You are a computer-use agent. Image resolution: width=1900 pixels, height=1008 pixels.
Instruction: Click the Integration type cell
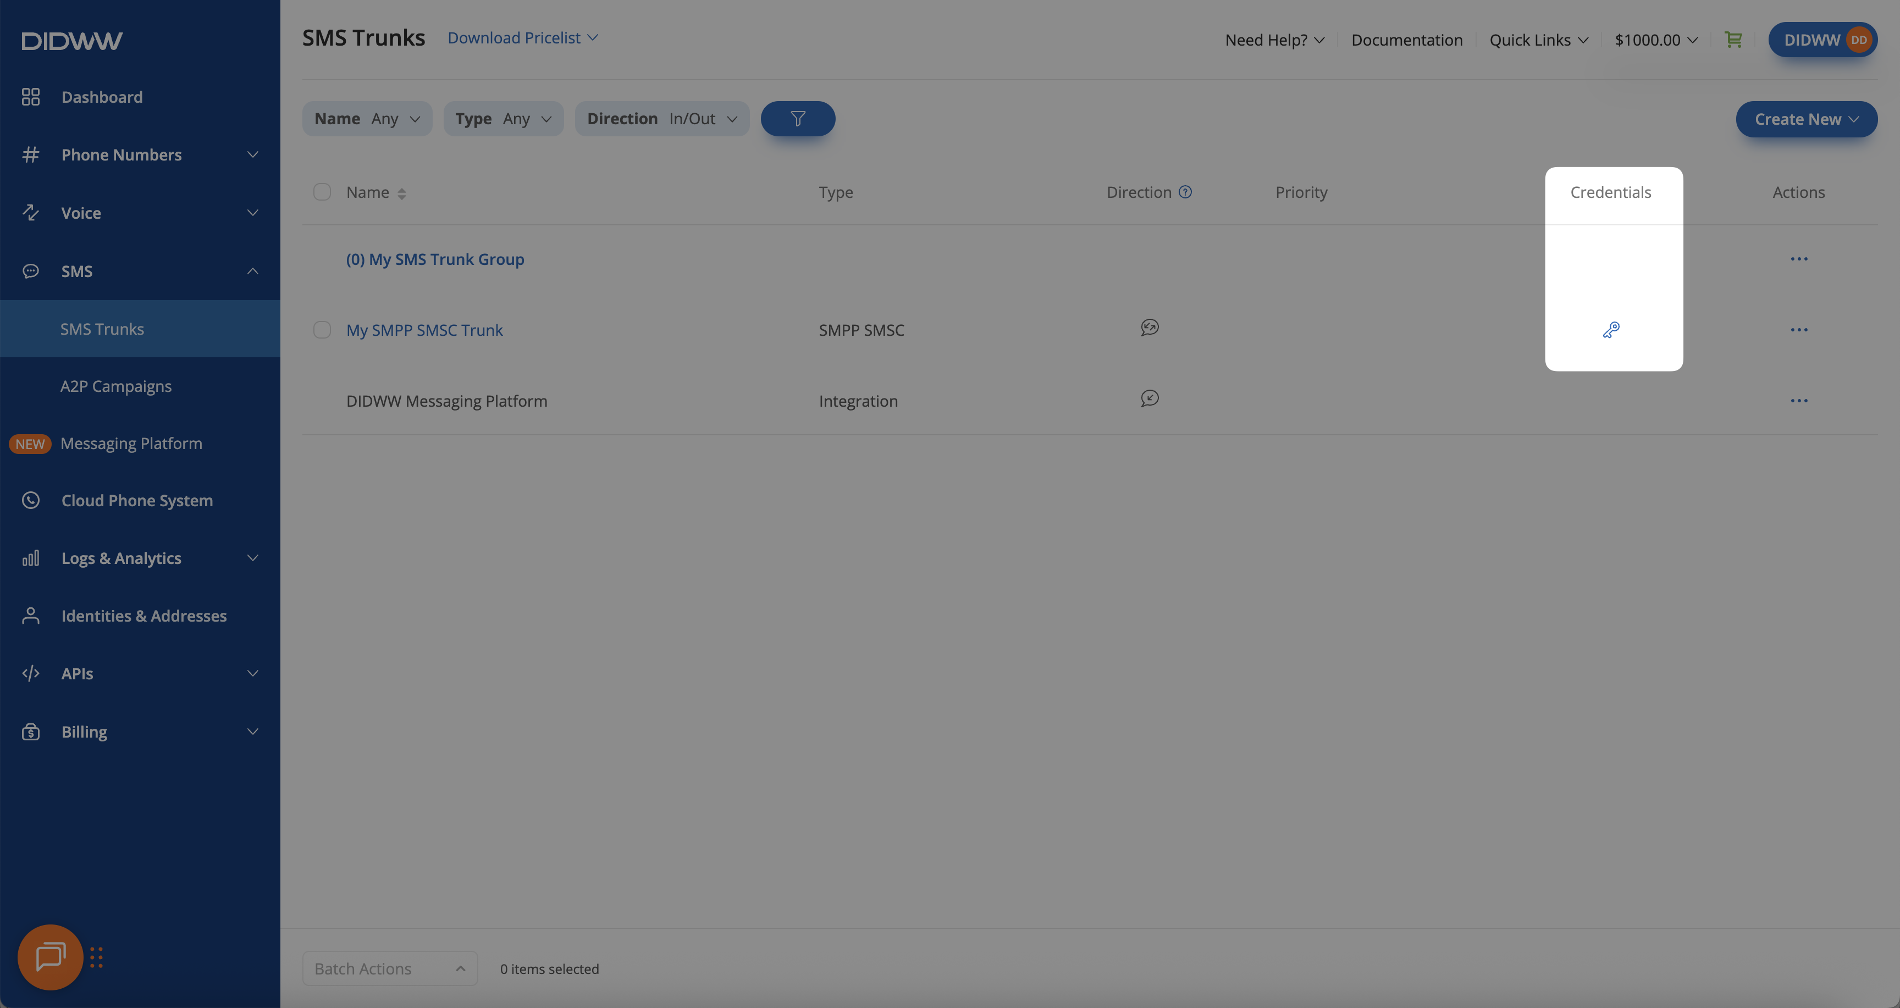point(859,401)
